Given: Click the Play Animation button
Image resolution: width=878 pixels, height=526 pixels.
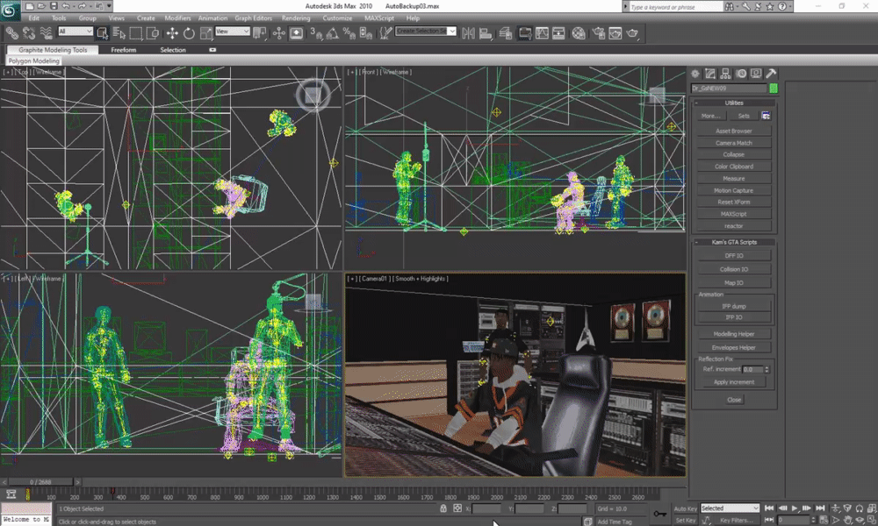Looking at the screenshot, I should 794,508.
